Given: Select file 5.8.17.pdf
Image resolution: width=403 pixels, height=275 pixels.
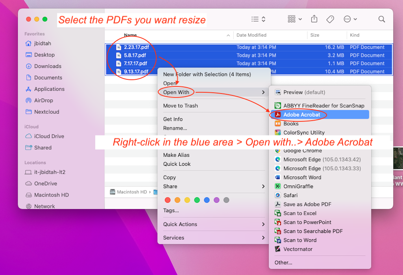Looking at the screenshot, I should point(249,55).
